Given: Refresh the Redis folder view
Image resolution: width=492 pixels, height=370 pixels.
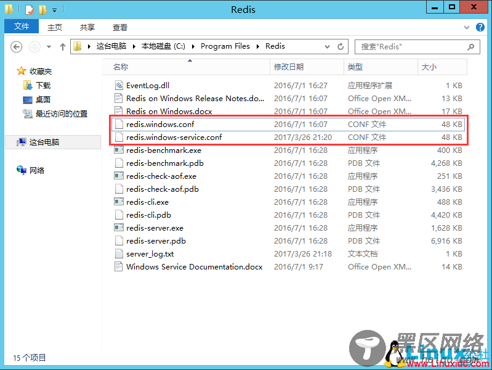Looking at the screenshot, I should click(x=341, y=46).
